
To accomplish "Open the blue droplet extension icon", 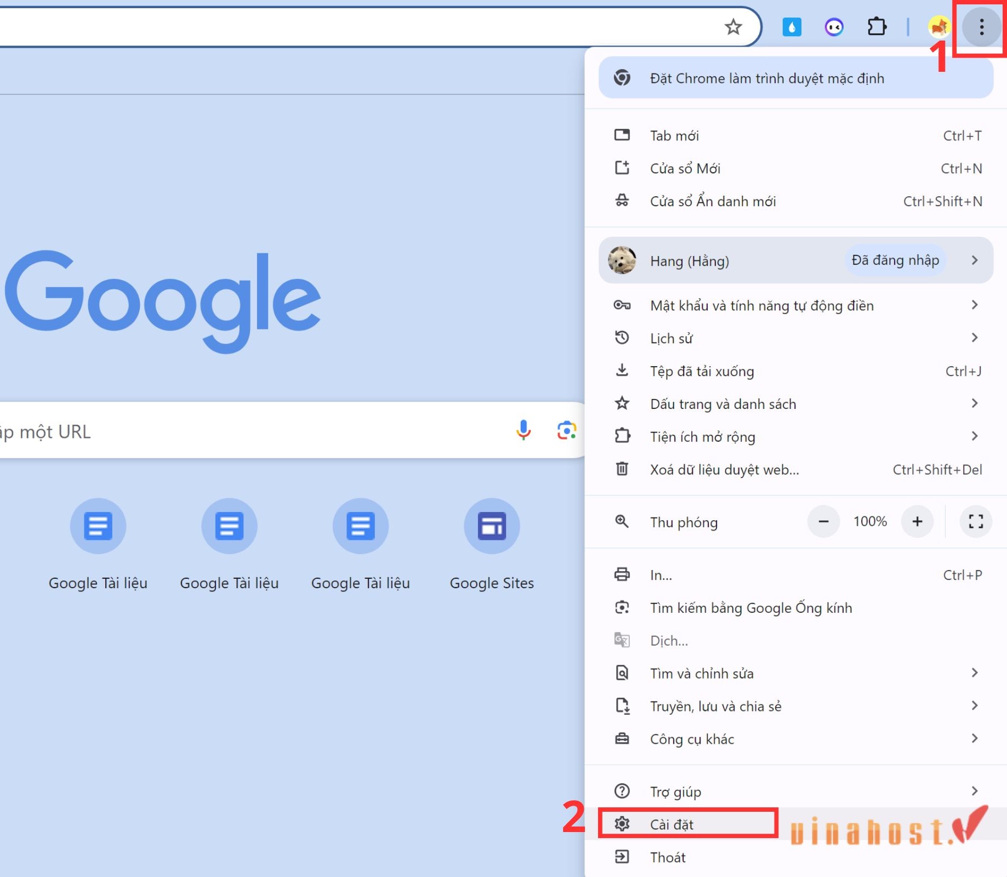I will click(x=792, y=26).
